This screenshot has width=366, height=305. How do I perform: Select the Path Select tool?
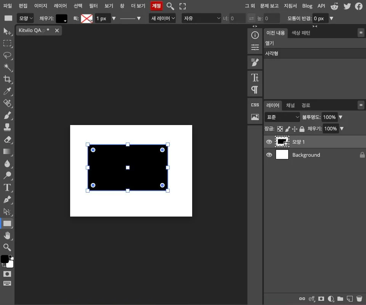point(7,212)
